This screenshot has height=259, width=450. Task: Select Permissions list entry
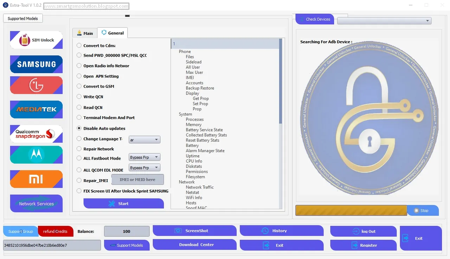[197, 171]
